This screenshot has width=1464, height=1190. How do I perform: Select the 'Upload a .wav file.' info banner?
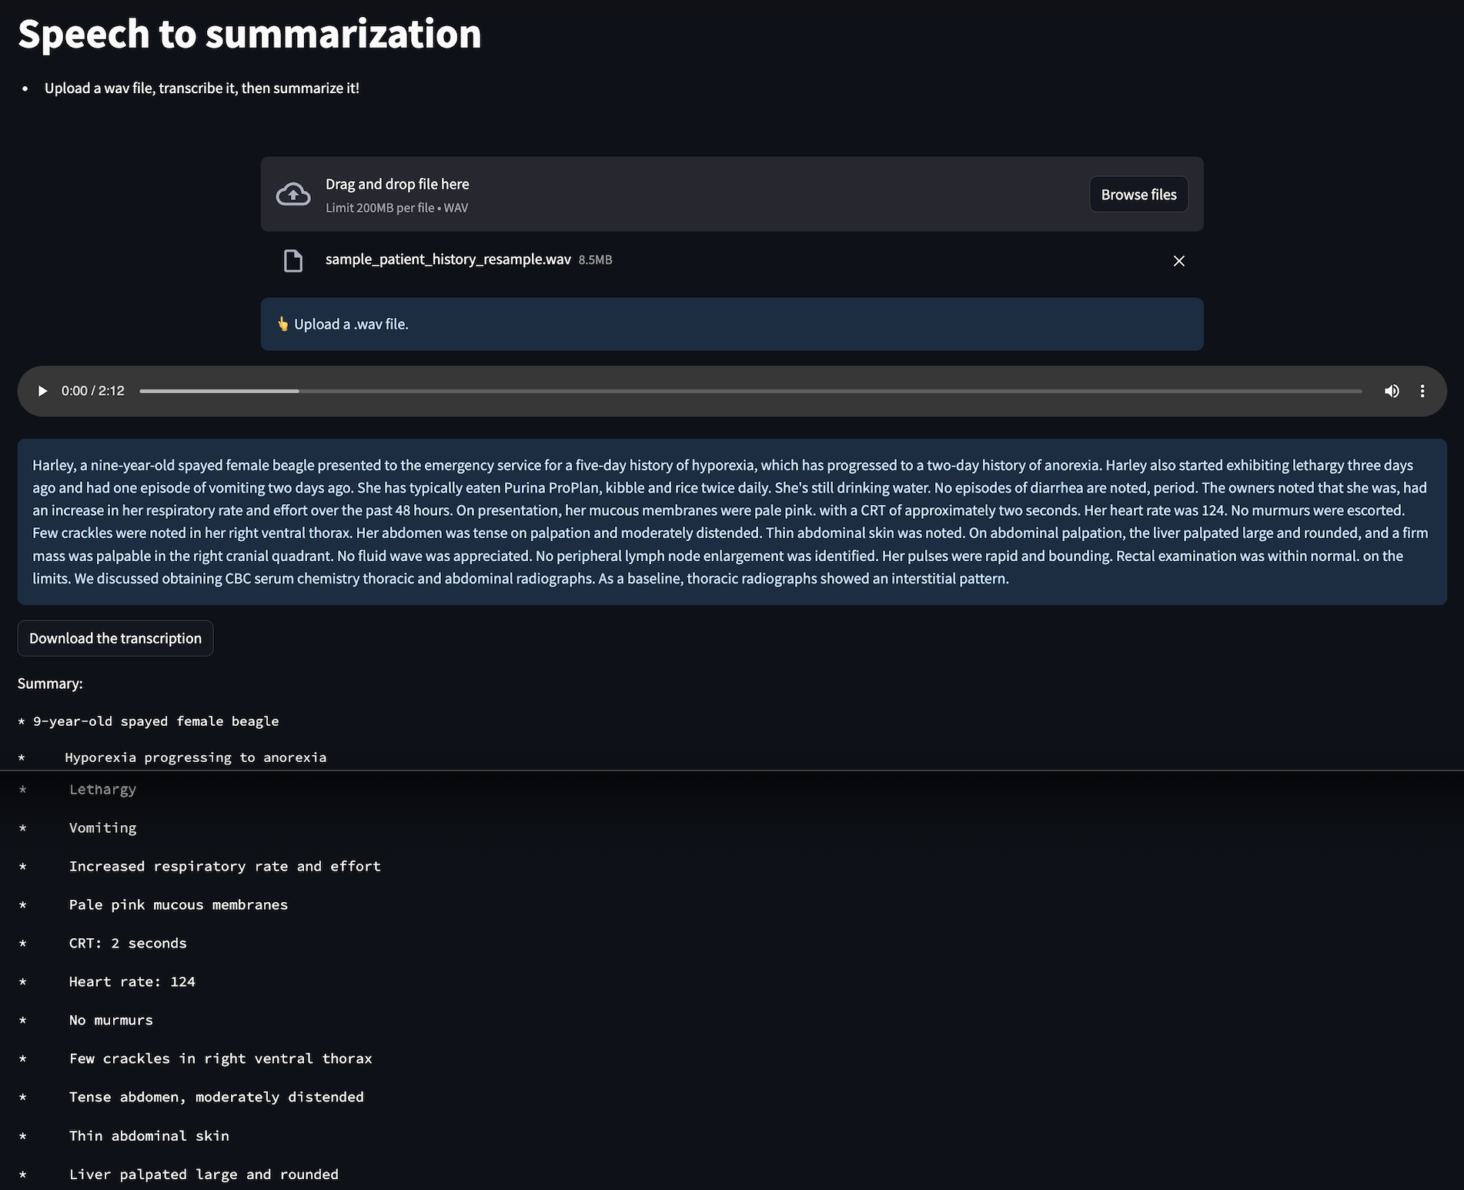click(x=732, y=324)
